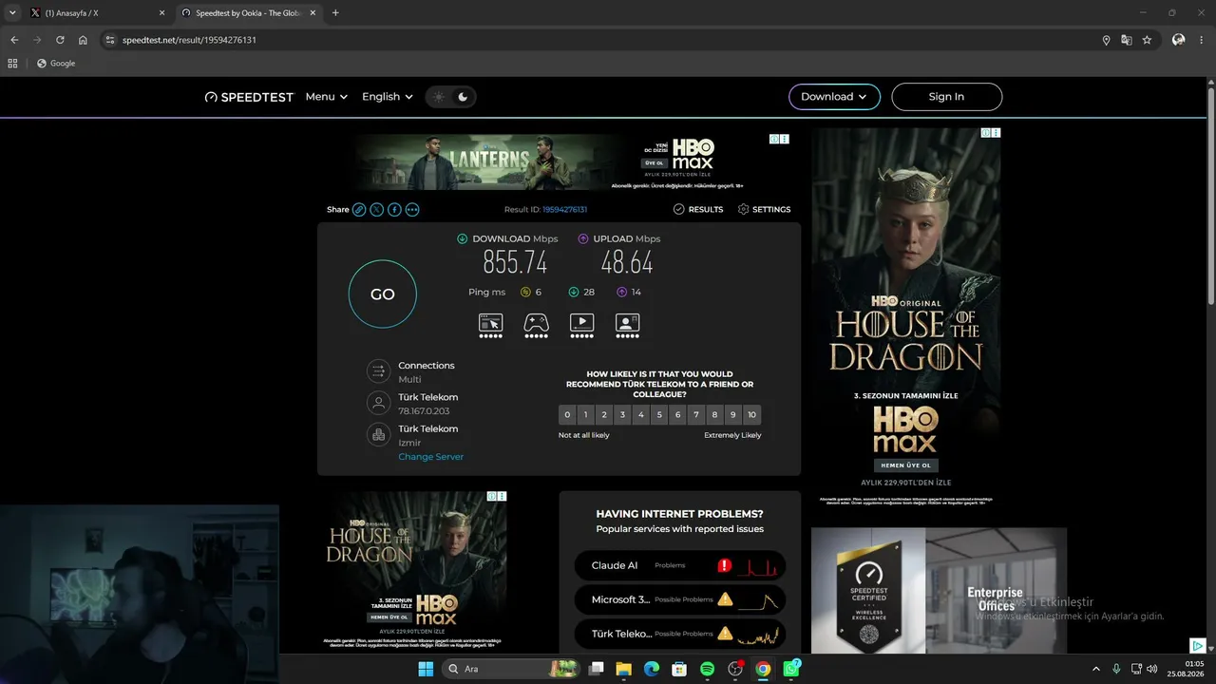The height and width of the screenshot is (684, 1216).
Task: Click the ISP user icon beside 78.167.0.203
Action: point(379,403)
